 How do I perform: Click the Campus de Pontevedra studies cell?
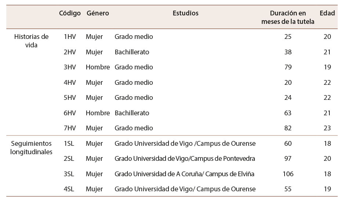[x=185, y=159]
